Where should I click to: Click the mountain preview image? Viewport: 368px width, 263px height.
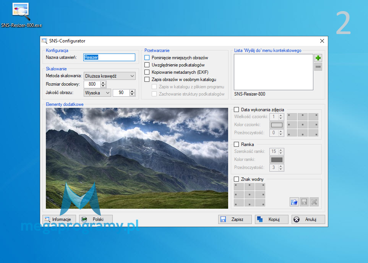pos(137,158)
